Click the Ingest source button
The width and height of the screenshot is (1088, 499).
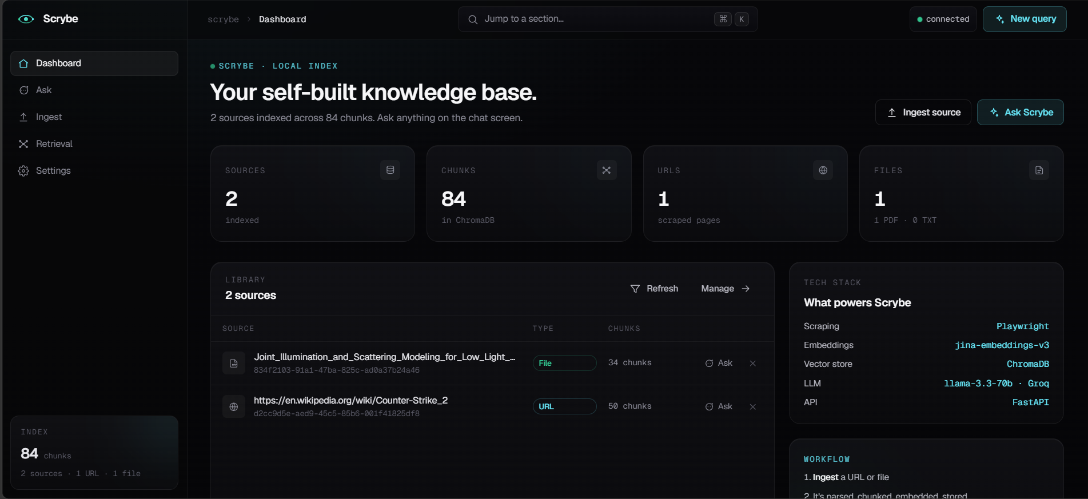[x=923, y=113]
